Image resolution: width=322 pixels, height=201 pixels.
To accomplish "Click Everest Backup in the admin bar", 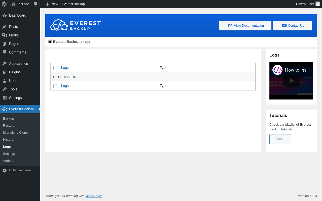I will [73, 4].
